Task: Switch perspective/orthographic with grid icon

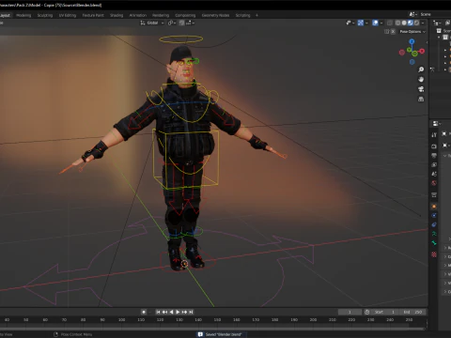Action: (x=421, y=100)
